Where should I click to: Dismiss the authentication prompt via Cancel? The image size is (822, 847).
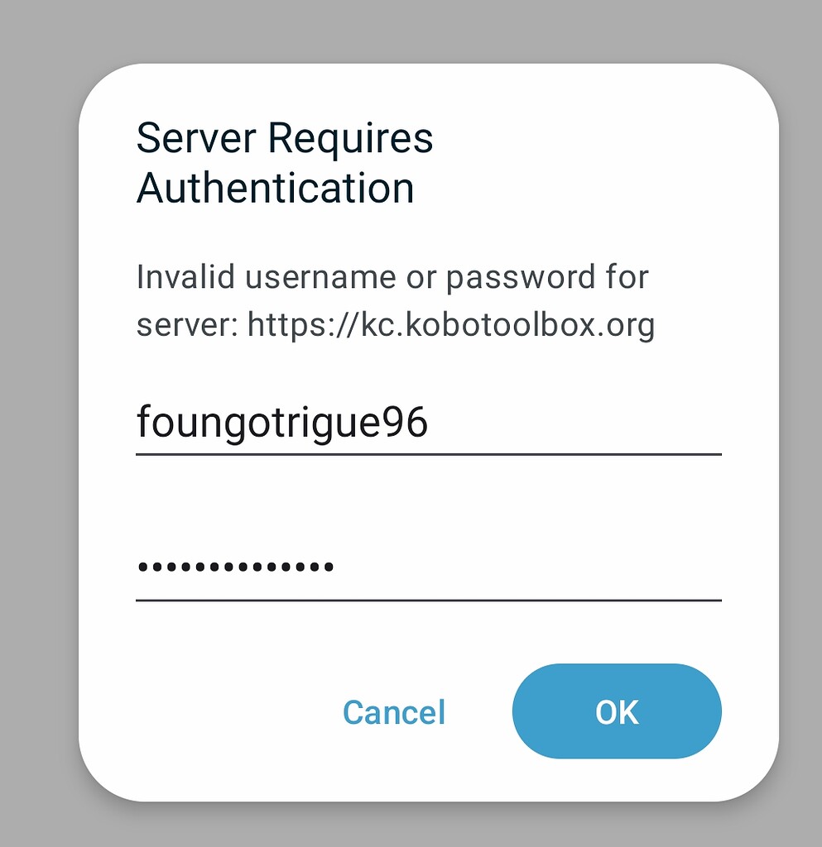(x=394, y=712)
